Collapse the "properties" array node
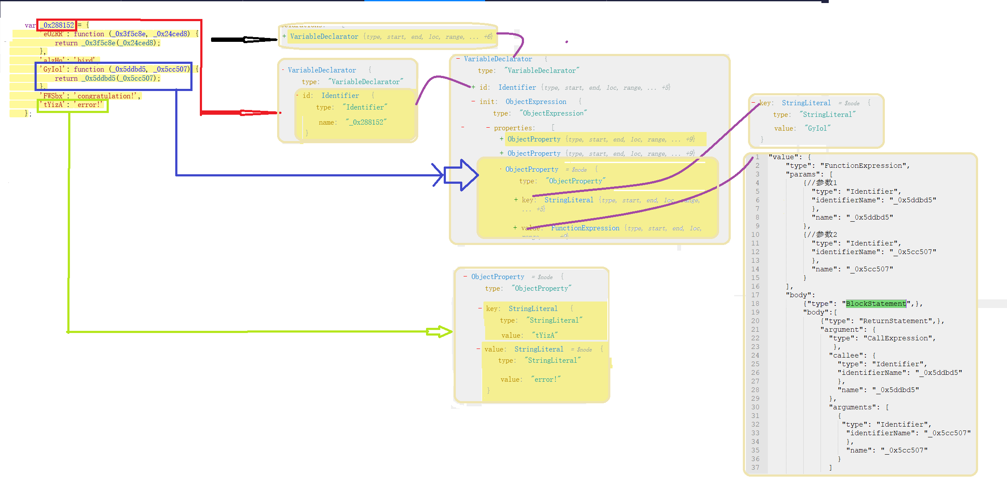This screenshot has height=490, width=1007. pos(488,128)
